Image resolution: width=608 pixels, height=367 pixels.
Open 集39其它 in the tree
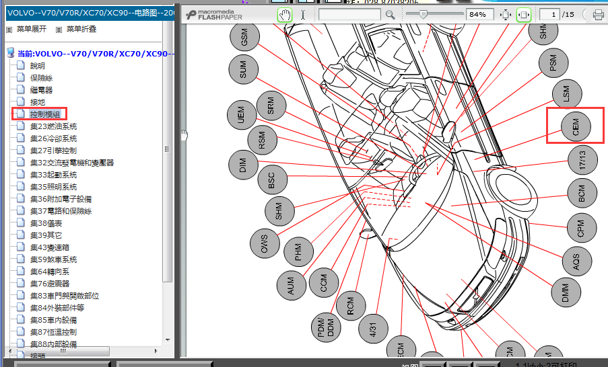click(x=46, y=235)
